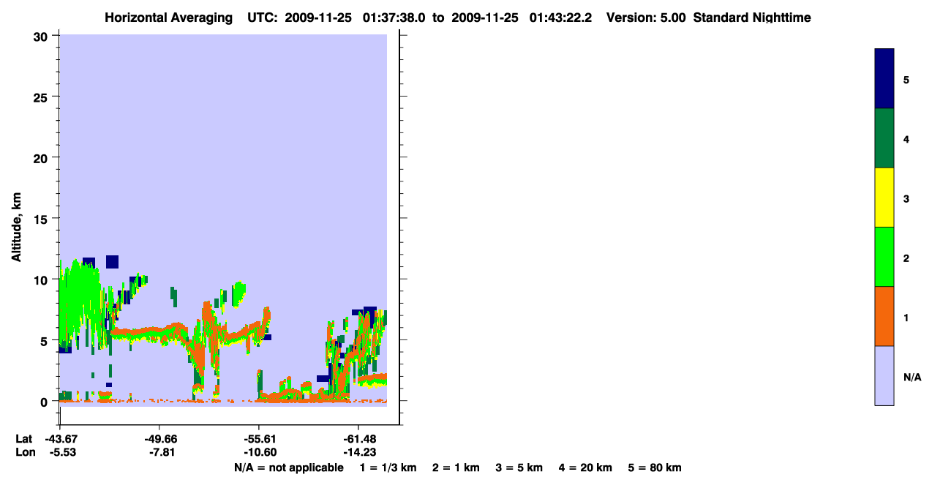Click 'Version: 5.00' text in header
The width and height of the screenshot is (951, 488).
pyautogui.click(x=646, y=18)
